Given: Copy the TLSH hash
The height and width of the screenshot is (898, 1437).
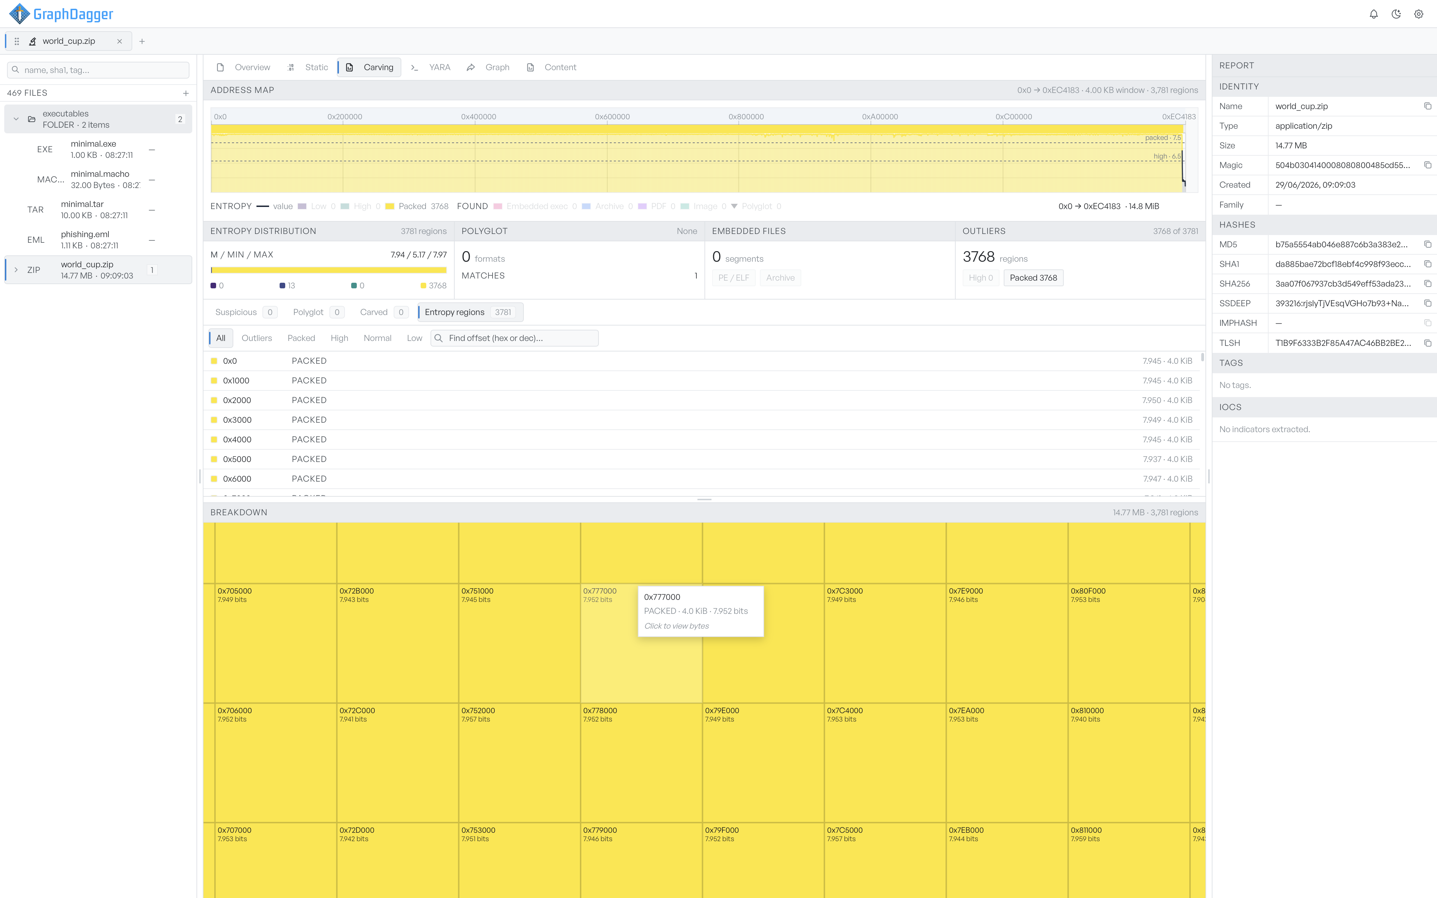Looking at the screenshot, I should (1428, 343).
